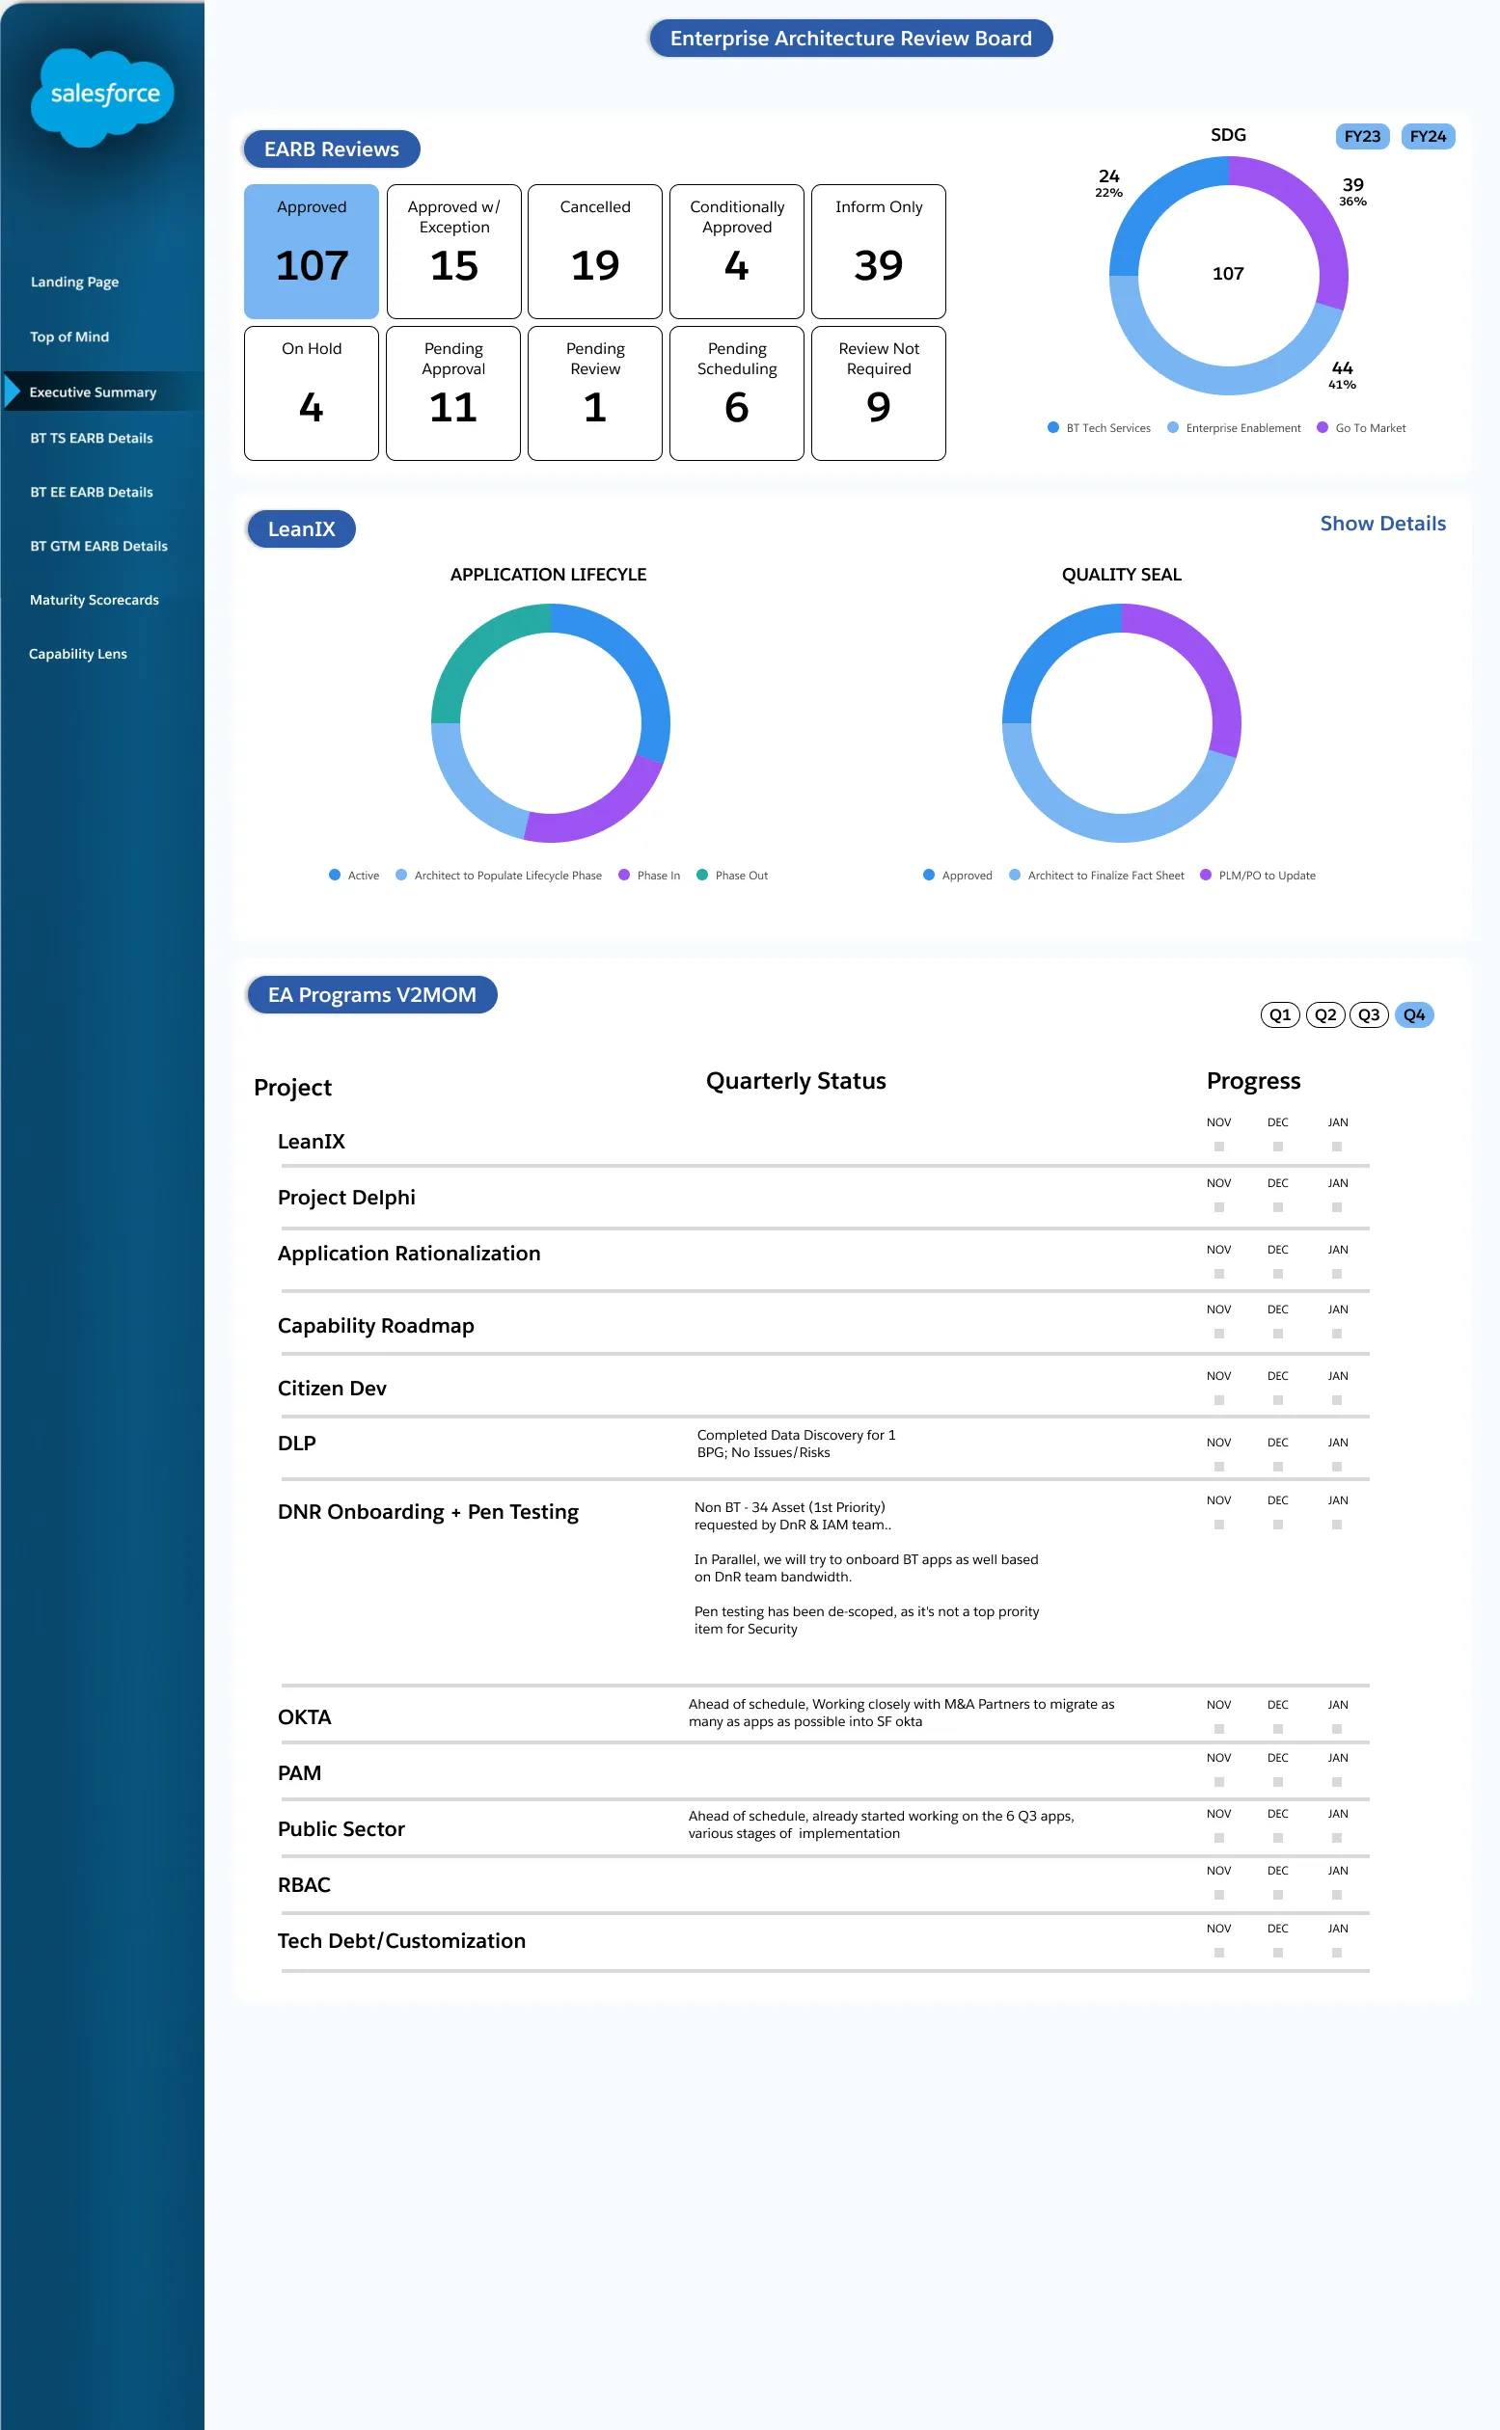Toggle Architect to Populate Lifecycle Phase legend
The width and height of the screenshot is (1500, 2430).
(x=400, y=875)
